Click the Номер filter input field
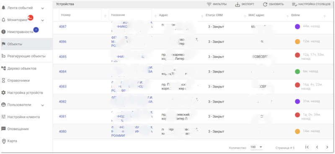Viewport: 335px width, 154px height. tap(80, 15)
